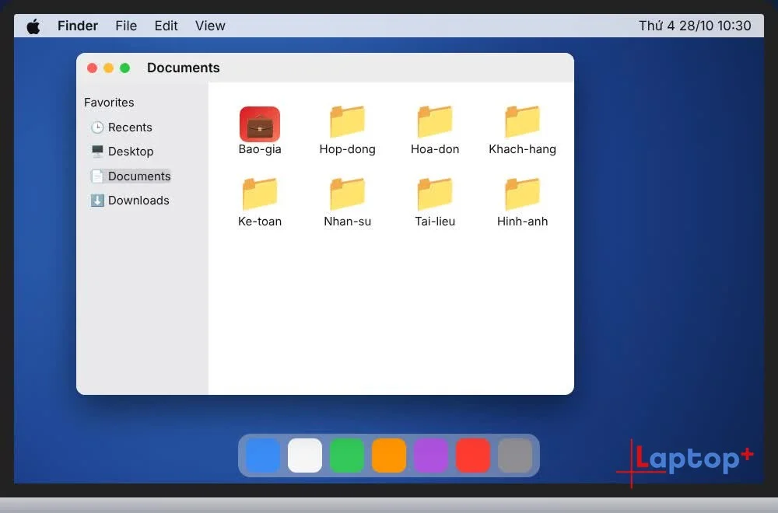778x513 pixels.
Task: Launch the orange app in the Dock
Action: click(x=389, y=455)
